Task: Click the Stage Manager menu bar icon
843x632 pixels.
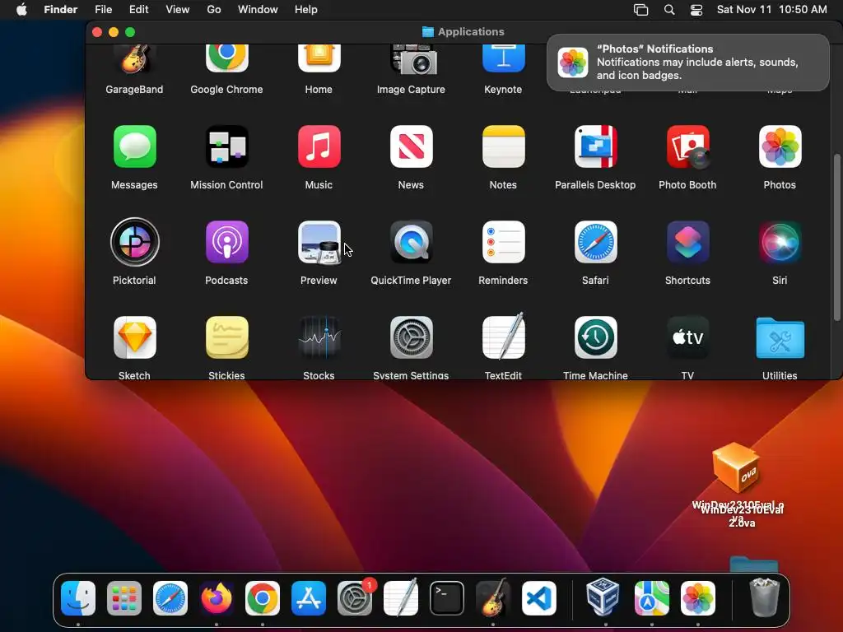Action: [640, 10]
